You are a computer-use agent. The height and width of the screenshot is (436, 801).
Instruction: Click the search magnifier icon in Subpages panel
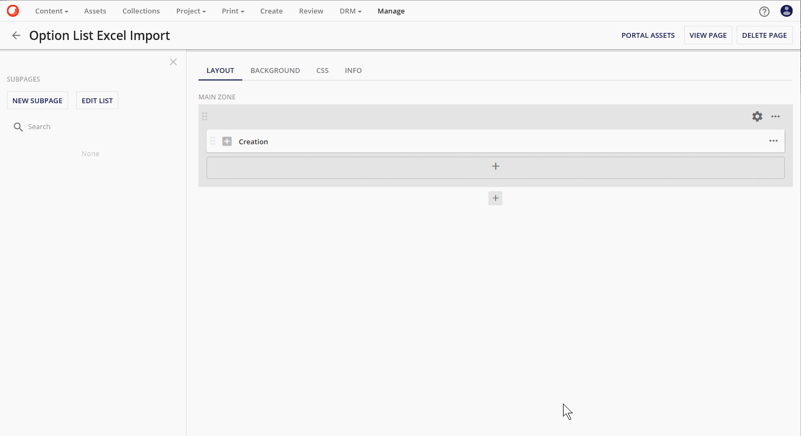17,126
